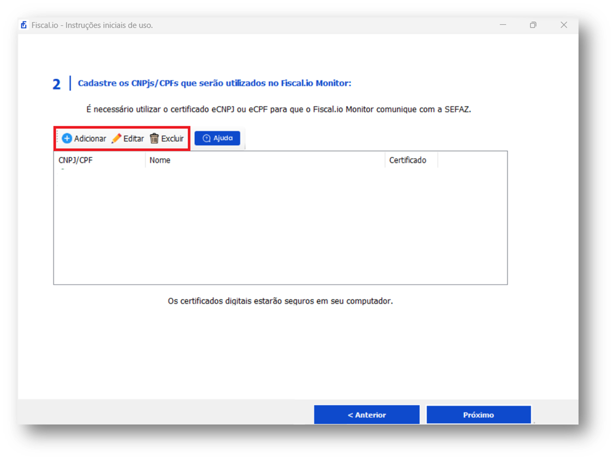Viewport: 614px width, 460px height.
Task: Click the text about certificado eCNPJ ou eCPF
Action: click(x=278, y=109)
